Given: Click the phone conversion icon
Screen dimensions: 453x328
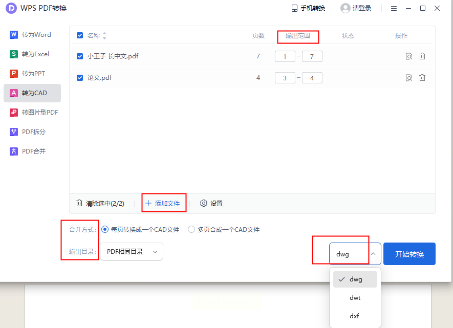Looking at the screenshot, I should pyautogui.click(x=294, y=8).
